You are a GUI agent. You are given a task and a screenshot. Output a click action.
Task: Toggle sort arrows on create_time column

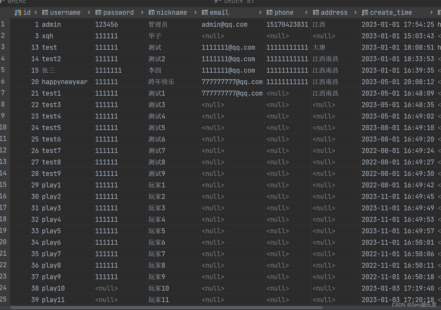(431, 13)
